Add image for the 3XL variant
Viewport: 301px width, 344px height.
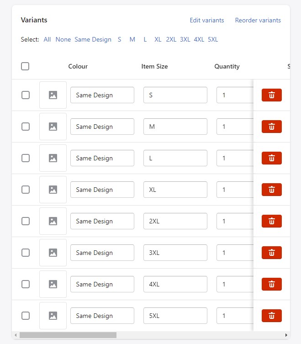(53, 253)
